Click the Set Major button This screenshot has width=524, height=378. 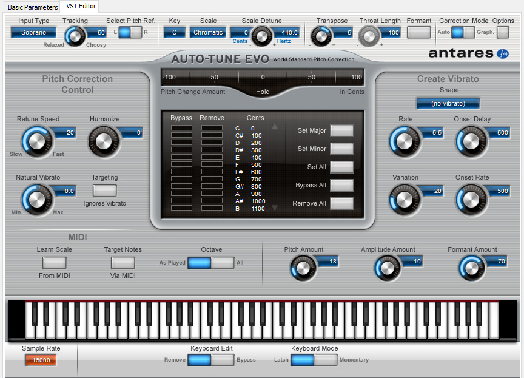(342, 130)
